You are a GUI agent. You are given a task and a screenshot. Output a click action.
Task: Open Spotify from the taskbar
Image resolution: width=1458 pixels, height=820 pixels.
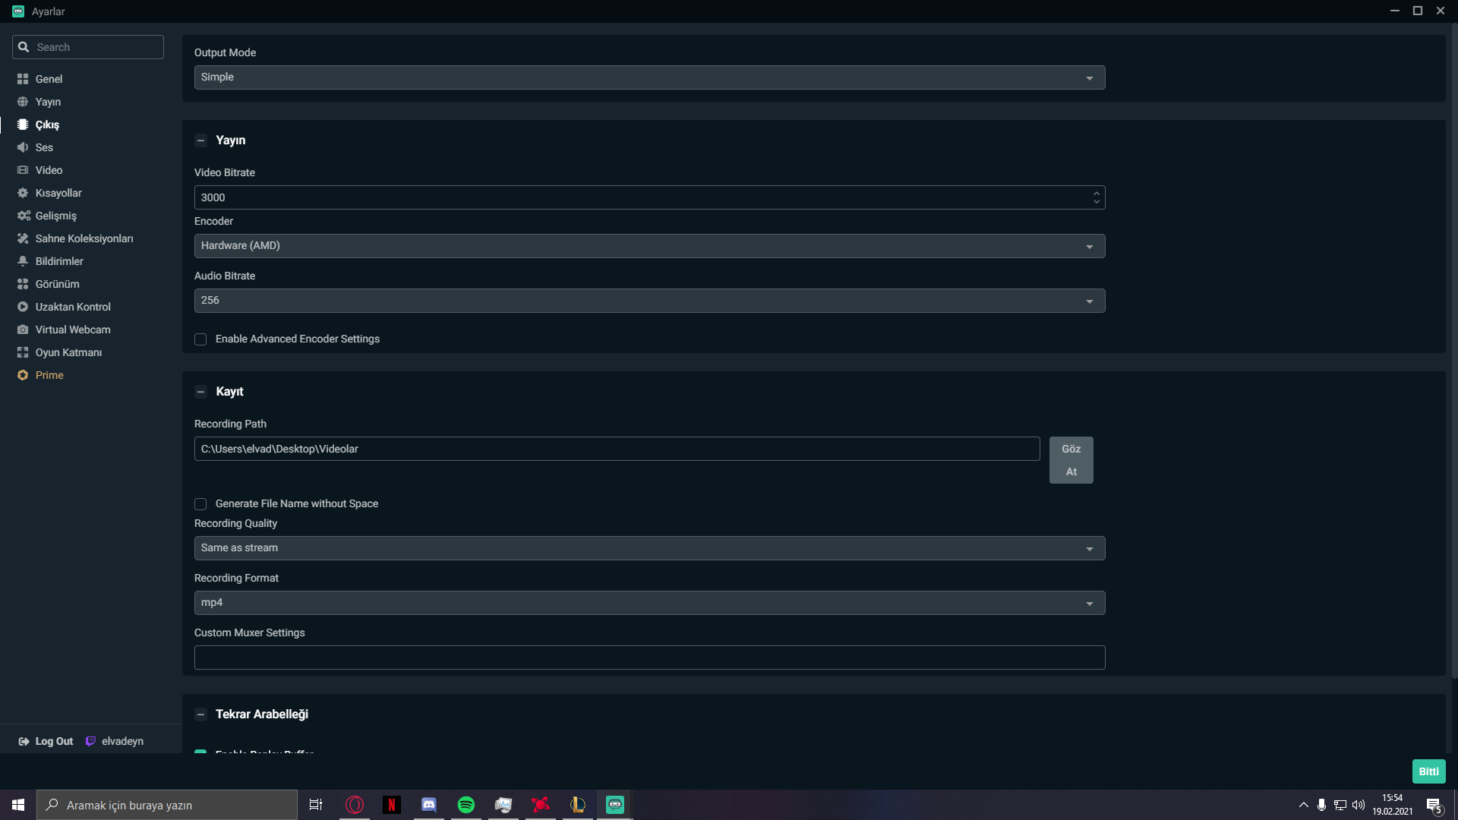pos(466,805)
